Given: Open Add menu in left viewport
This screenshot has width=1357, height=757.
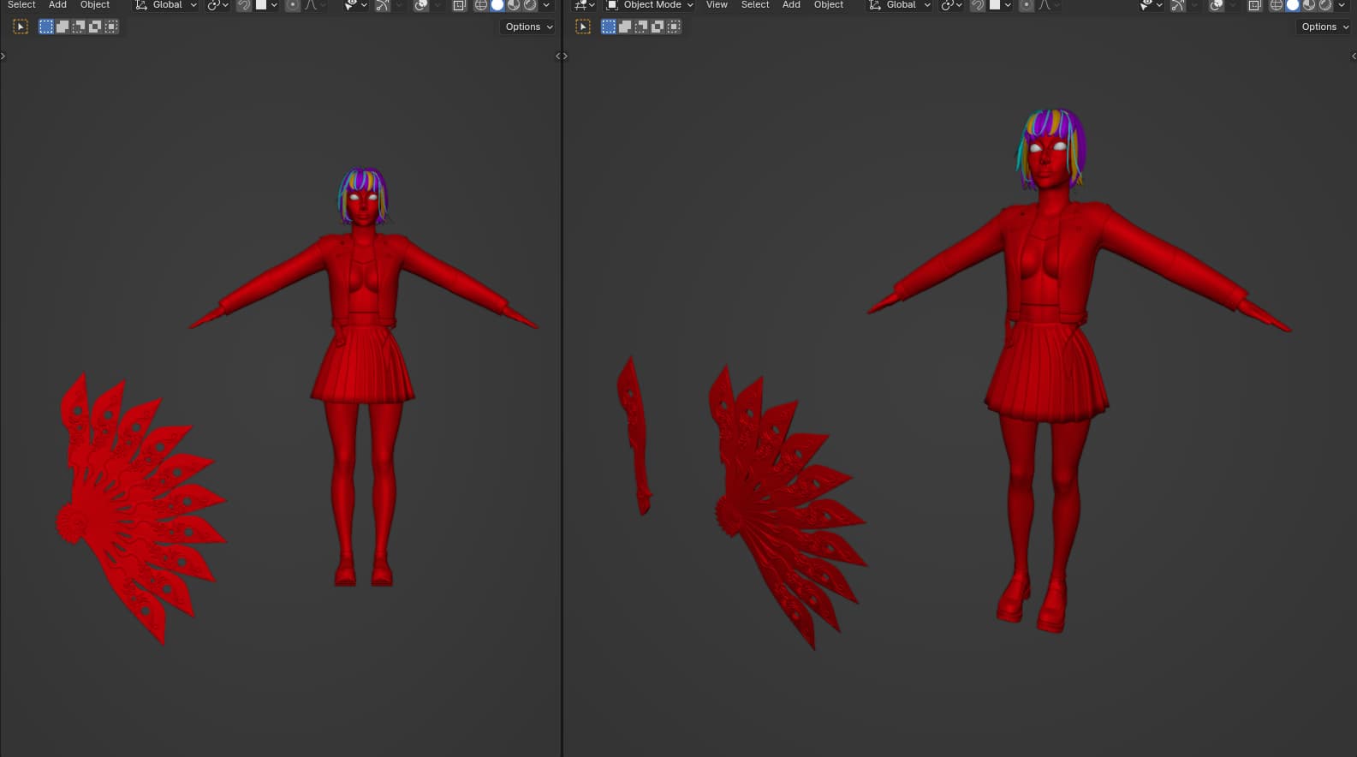Looking at the screenshot, I should coord(57,5).
